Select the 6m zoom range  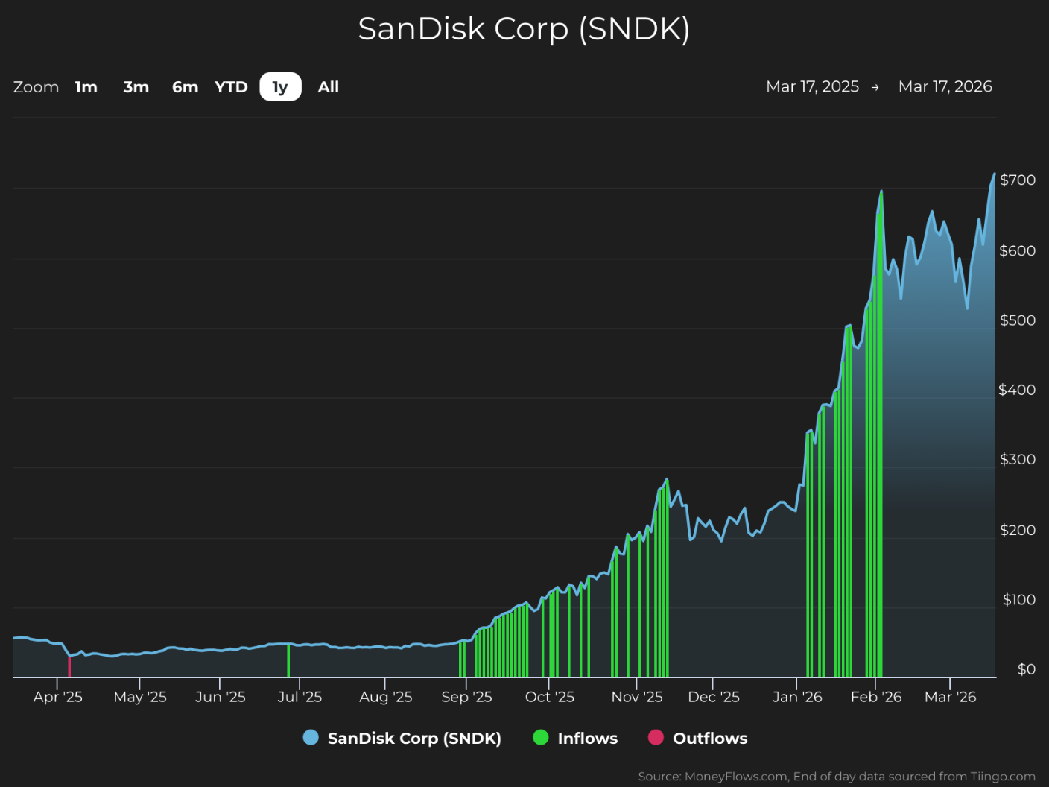pos(186,87)
